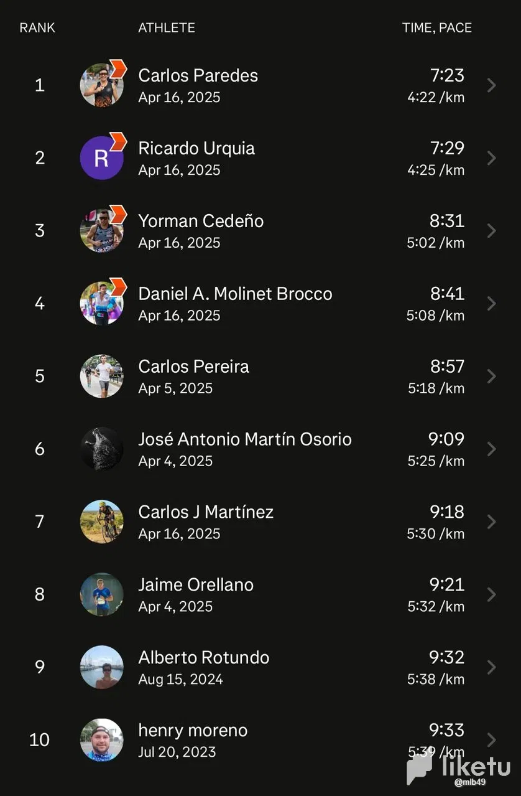Open José Antonio Martín Osorio's name link

(245, 439)
